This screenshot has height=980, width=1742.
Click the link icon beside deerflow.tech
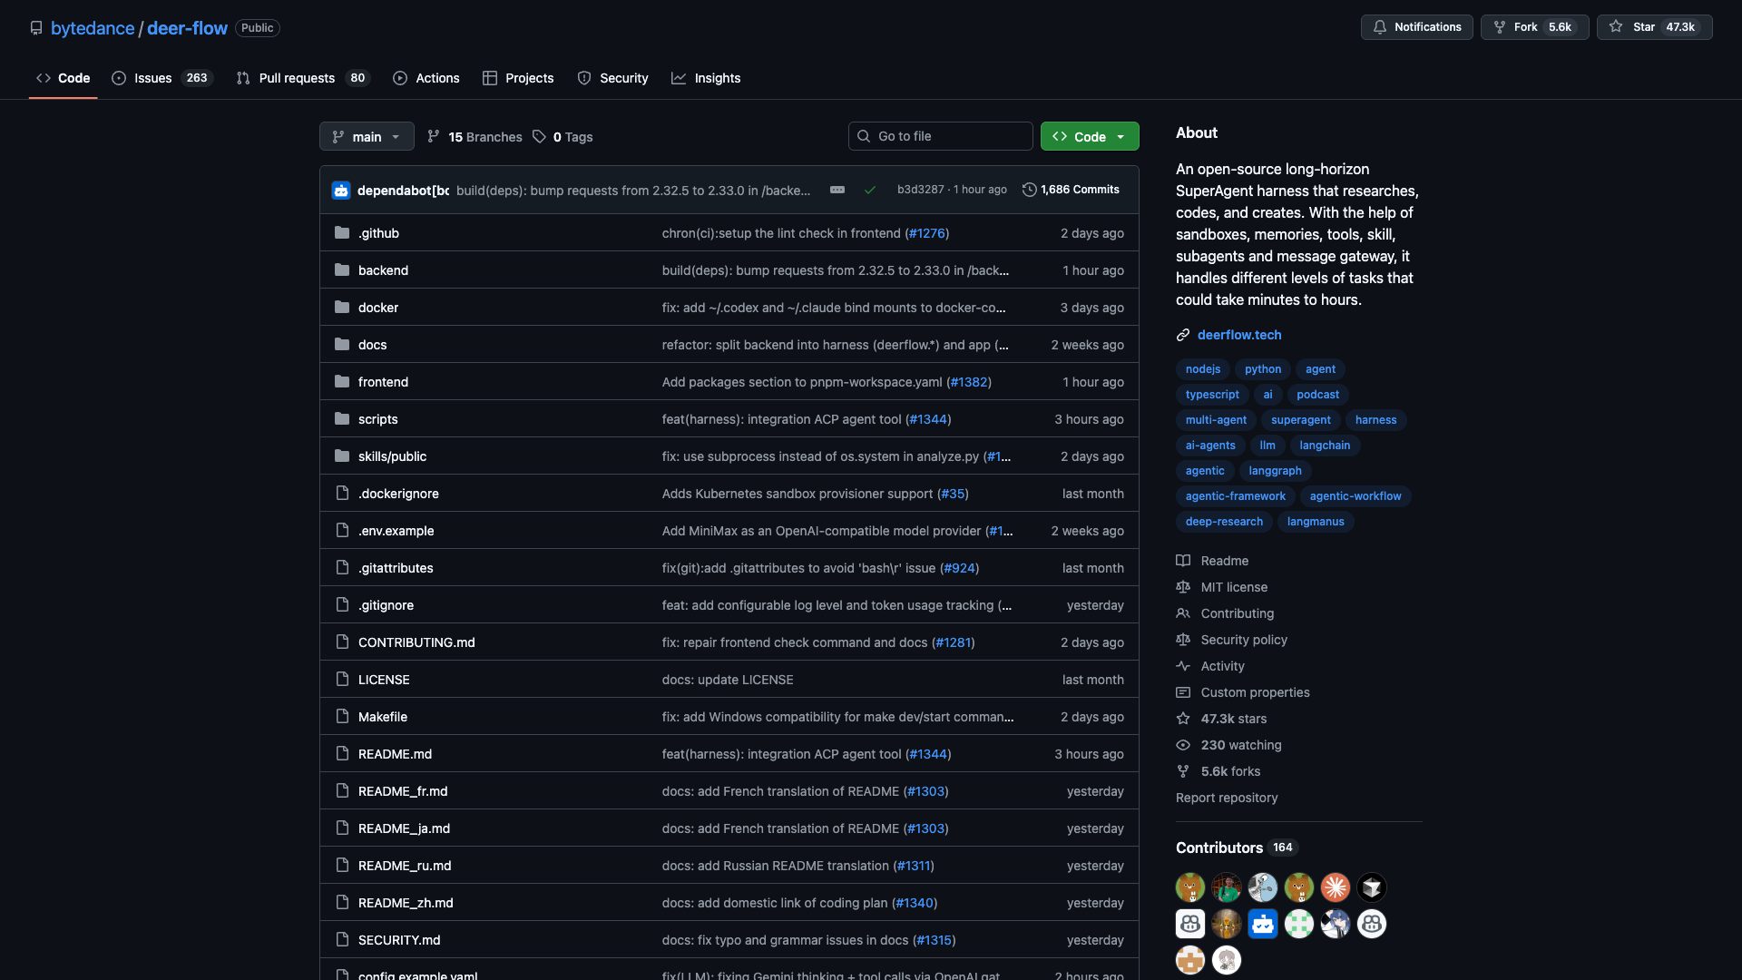pos(1182,334)
